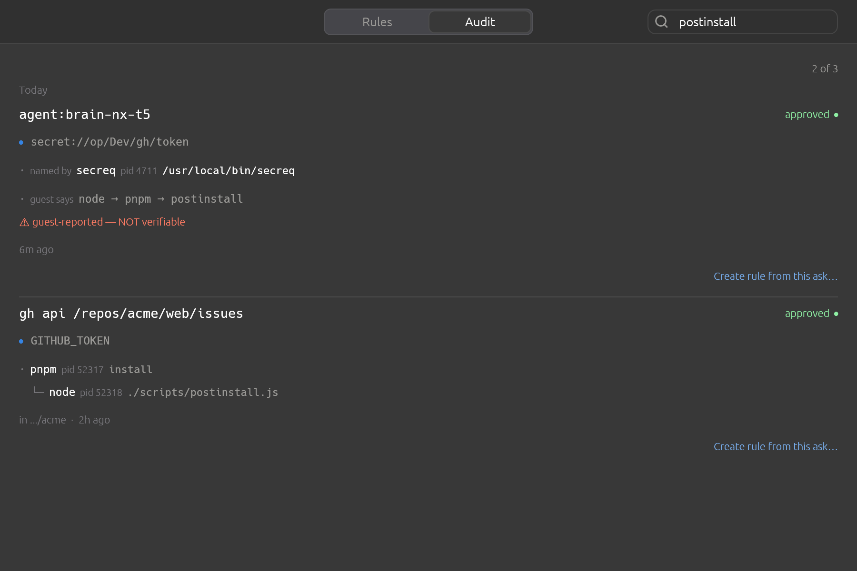The image size is (857, 571).
Task: Click approved status for agent:brain-nx-t5
Action: point(811,115)
